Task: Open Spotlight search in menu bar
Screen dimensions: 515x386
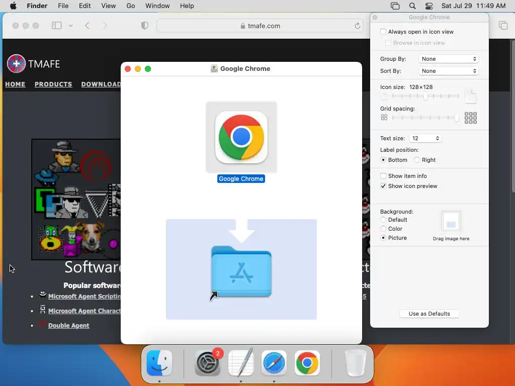Action: click(412, 6)
